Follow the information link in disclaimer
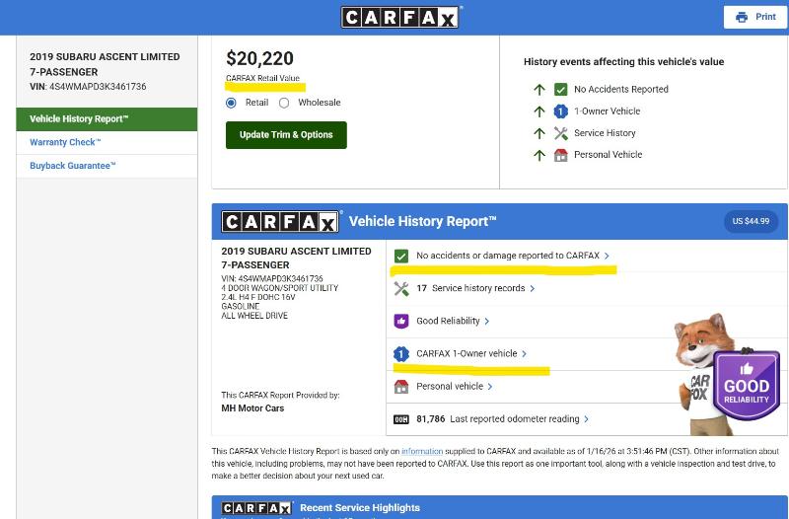Image resolution: width=789 pixels, height=519 pixels. point(421,451)
